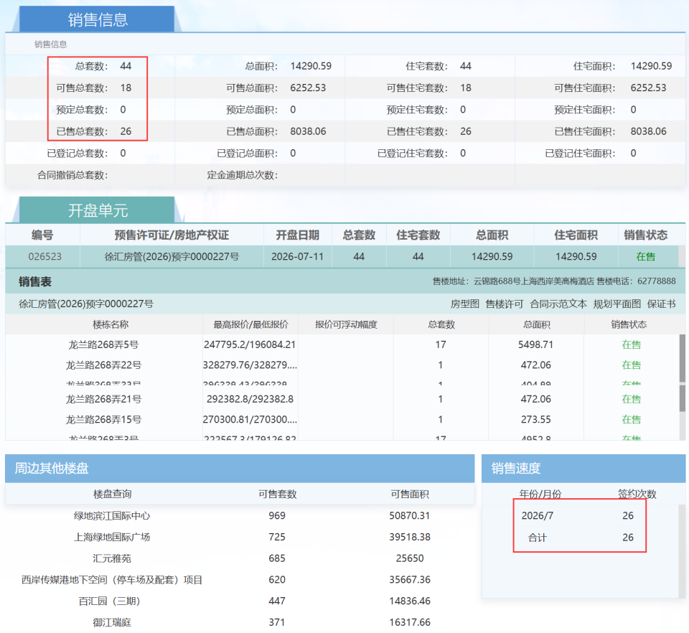The width and height of the screenshot is (689, 633).
Task: Open the 开盘单元 tab header
Action: [97, 210]
